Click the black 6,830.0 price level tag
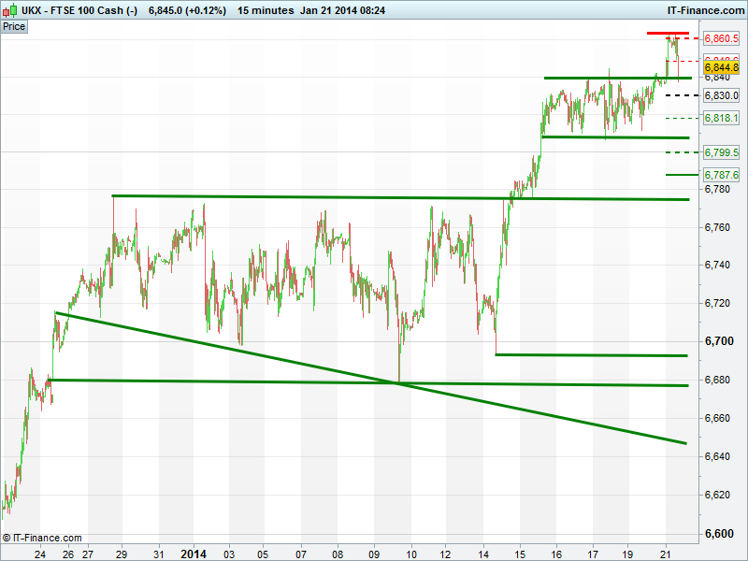 click(x=721, y=95)
